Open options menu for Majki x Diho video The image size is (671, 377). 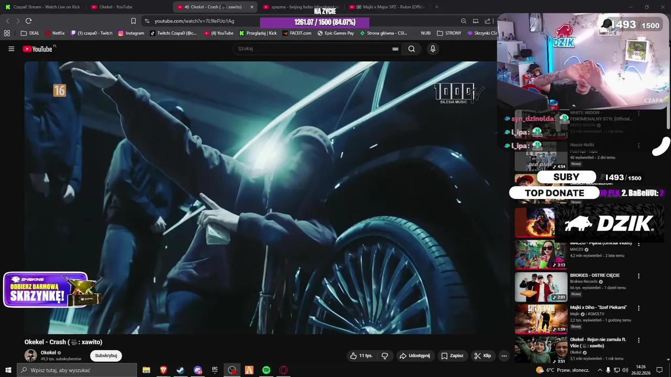point(638,308)
